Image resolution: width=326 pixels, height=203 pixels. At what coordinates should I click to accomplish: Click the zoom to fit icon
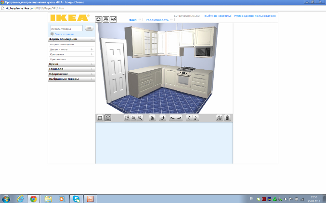tap(127, 118)
